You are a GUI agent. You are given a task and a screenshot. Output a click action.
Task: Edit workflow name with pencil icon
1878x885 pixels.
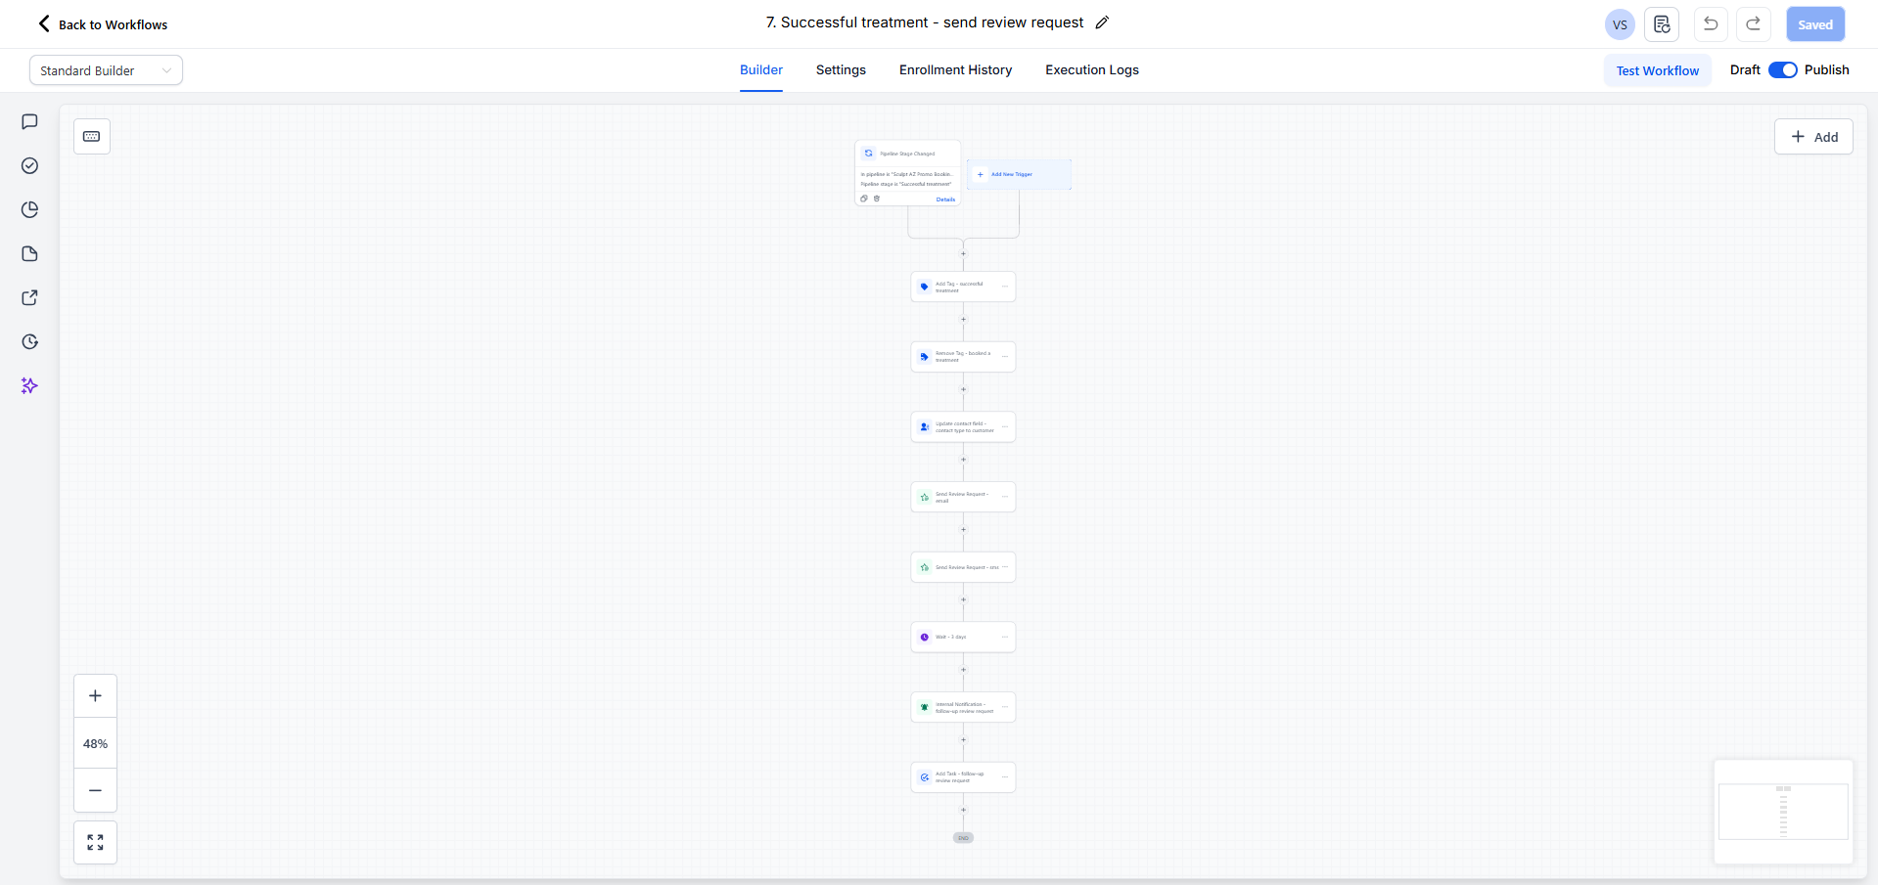click(x=1102, y=22)
